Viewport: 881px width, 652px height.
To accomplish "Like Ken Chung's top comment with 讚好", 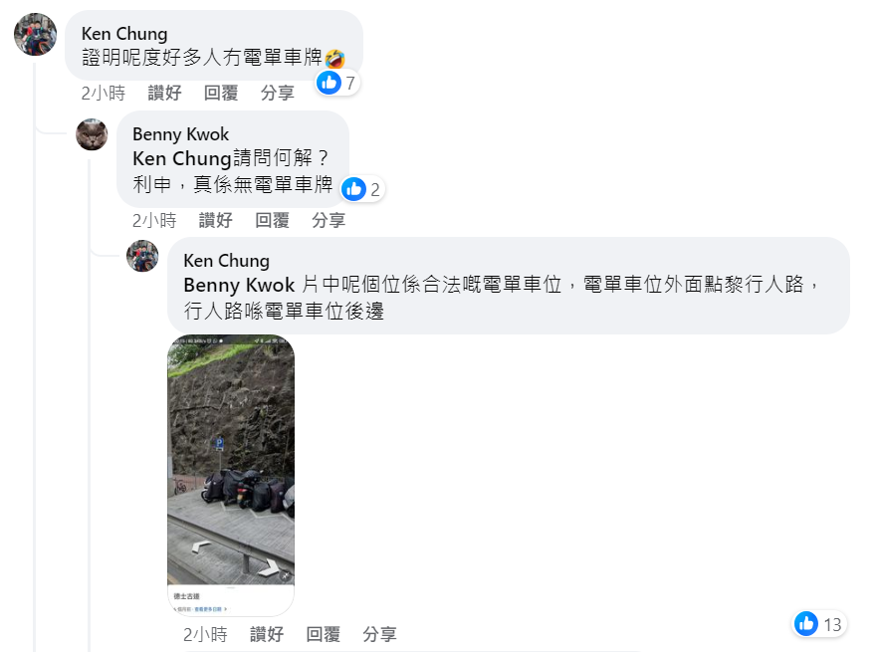I will 164,93.
